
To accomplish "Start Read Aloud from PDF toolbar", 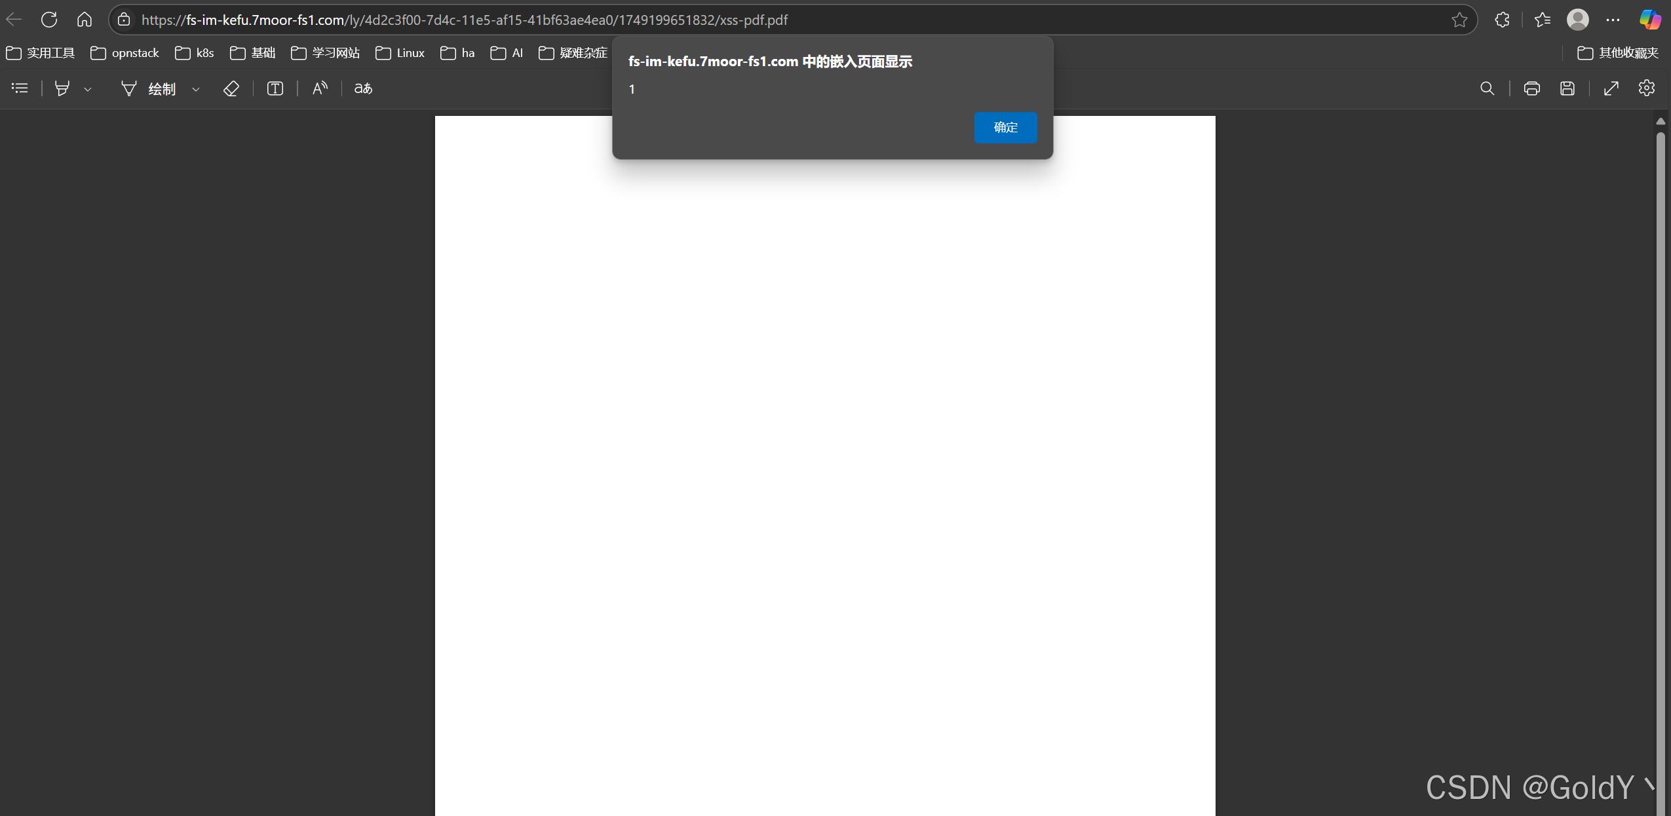I will tap(320, 88).
